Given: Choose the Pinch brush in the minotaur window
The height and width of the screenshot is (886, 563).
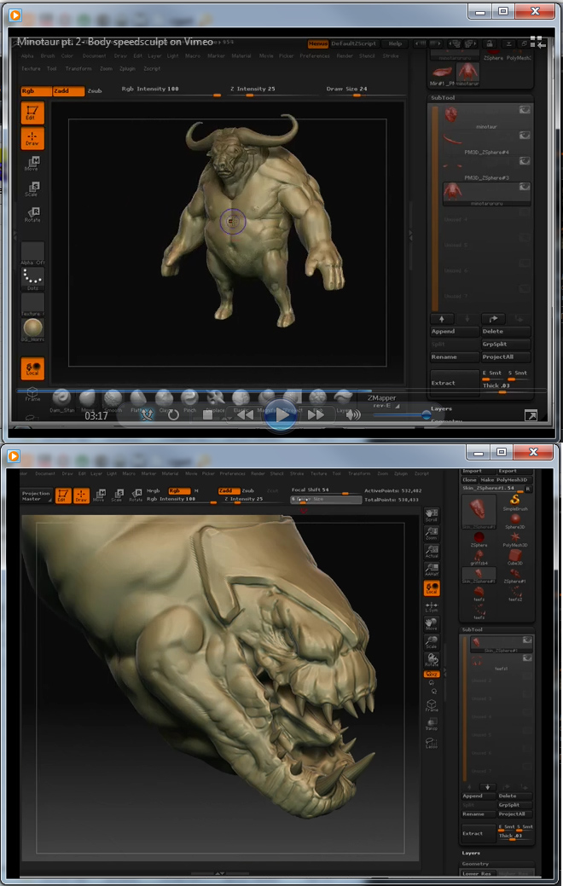Looking at the screenshot, I should [x=189, y=400].
